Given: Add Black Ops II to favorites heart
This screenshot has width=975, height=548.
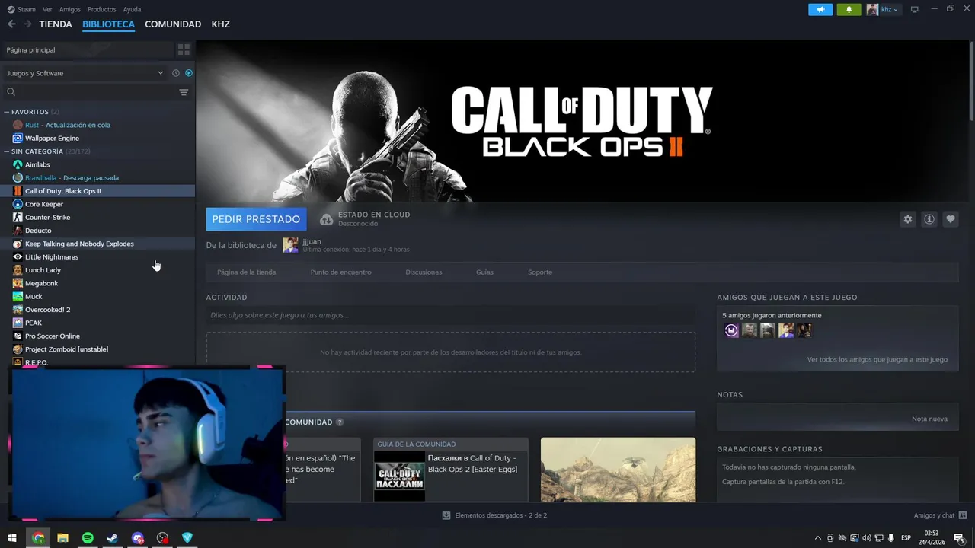Looking at the screenshot, I should coord(951,219).
